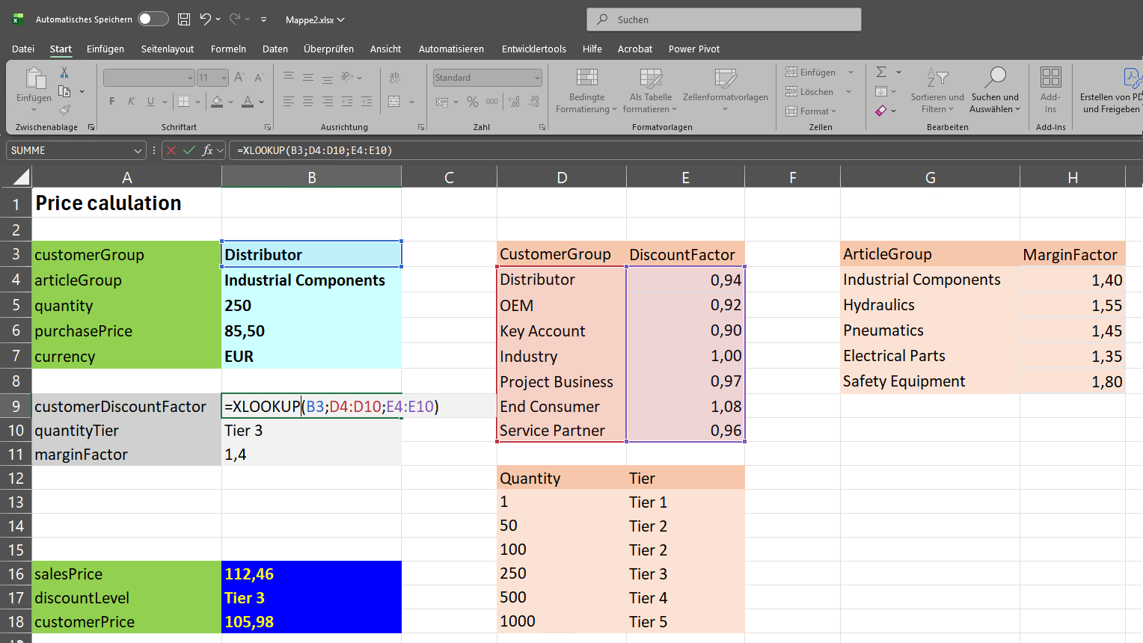Image resolution: width=1143 pixels, height=643 pixels.
Task: Click the Suchen search field
Action: (724, 19)
